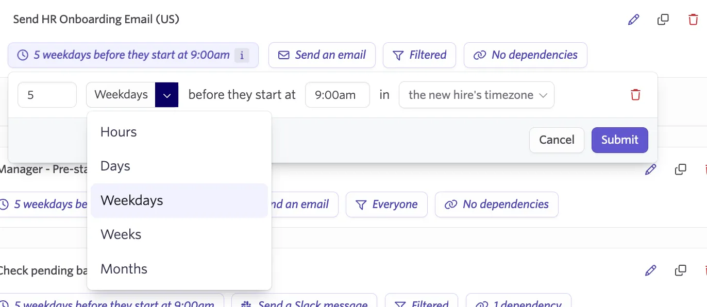Open the new hire's timezone dropdown
This screenshot has height=307, width=707.
pyautogui.click(x=477, y=95)
